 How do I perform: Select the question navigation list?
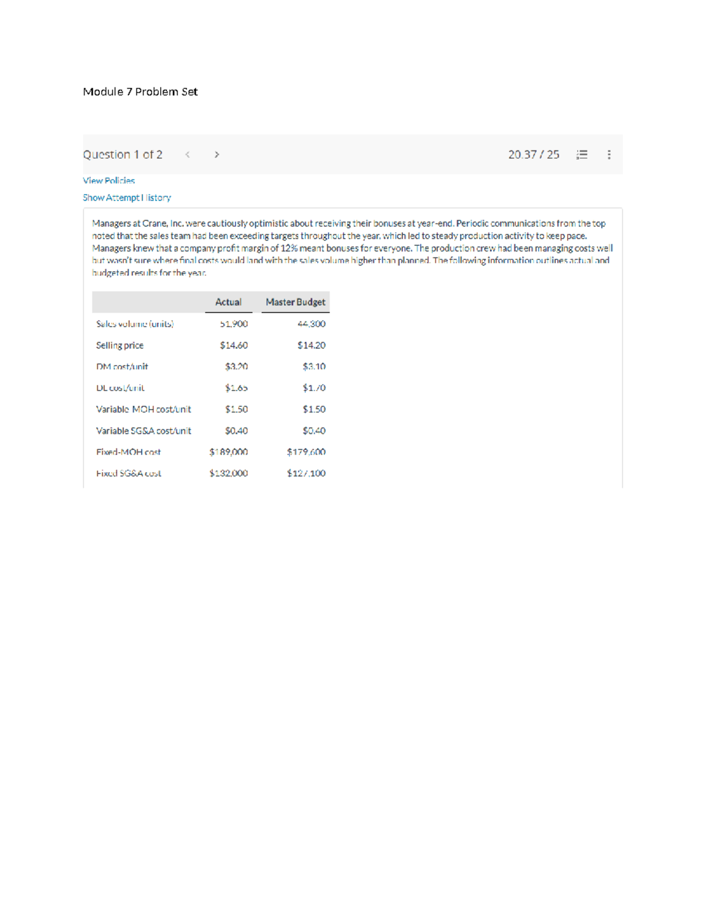coord(581,155)
